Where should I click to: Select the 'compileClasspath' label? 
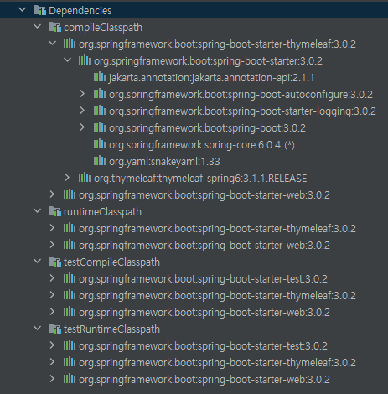pyautogui.click(x=103, y=28)
